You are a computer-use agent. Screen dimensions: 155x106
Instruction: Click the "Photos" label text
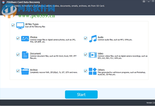[34, 37]
